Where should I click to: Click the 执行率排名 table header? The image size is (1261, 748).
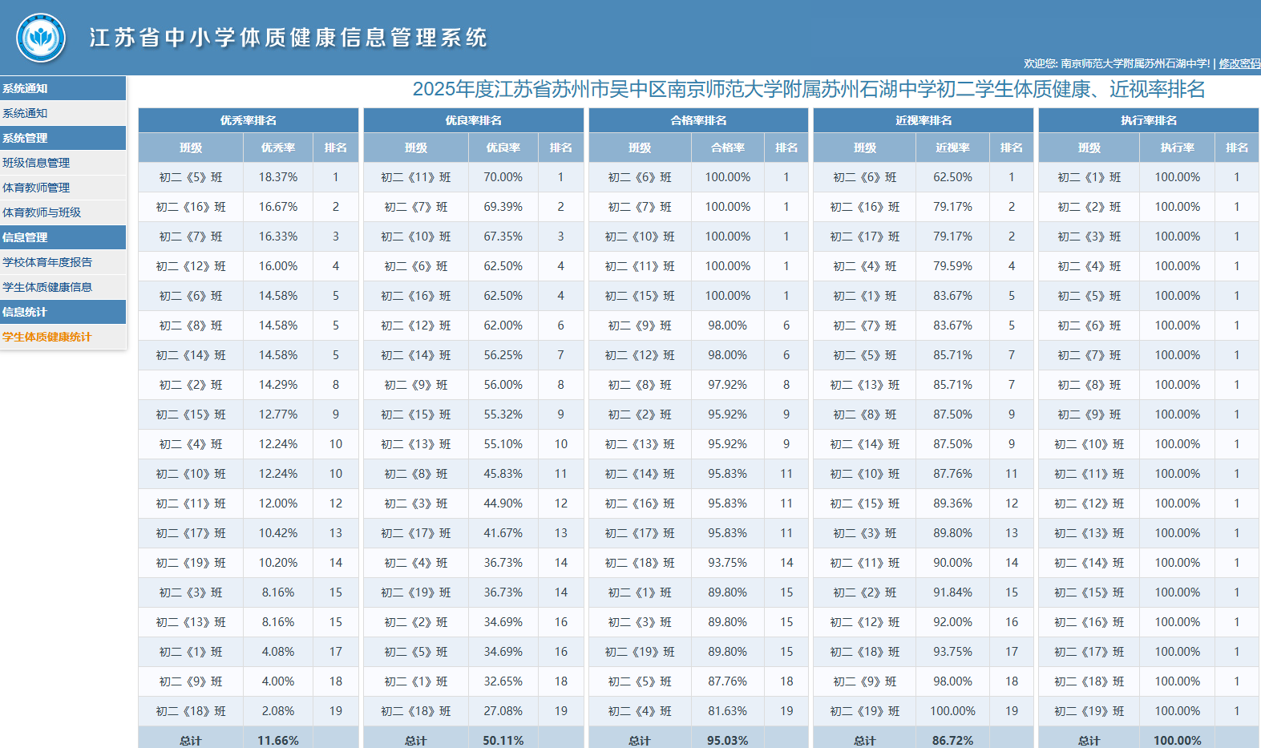tap(1148, 120)
